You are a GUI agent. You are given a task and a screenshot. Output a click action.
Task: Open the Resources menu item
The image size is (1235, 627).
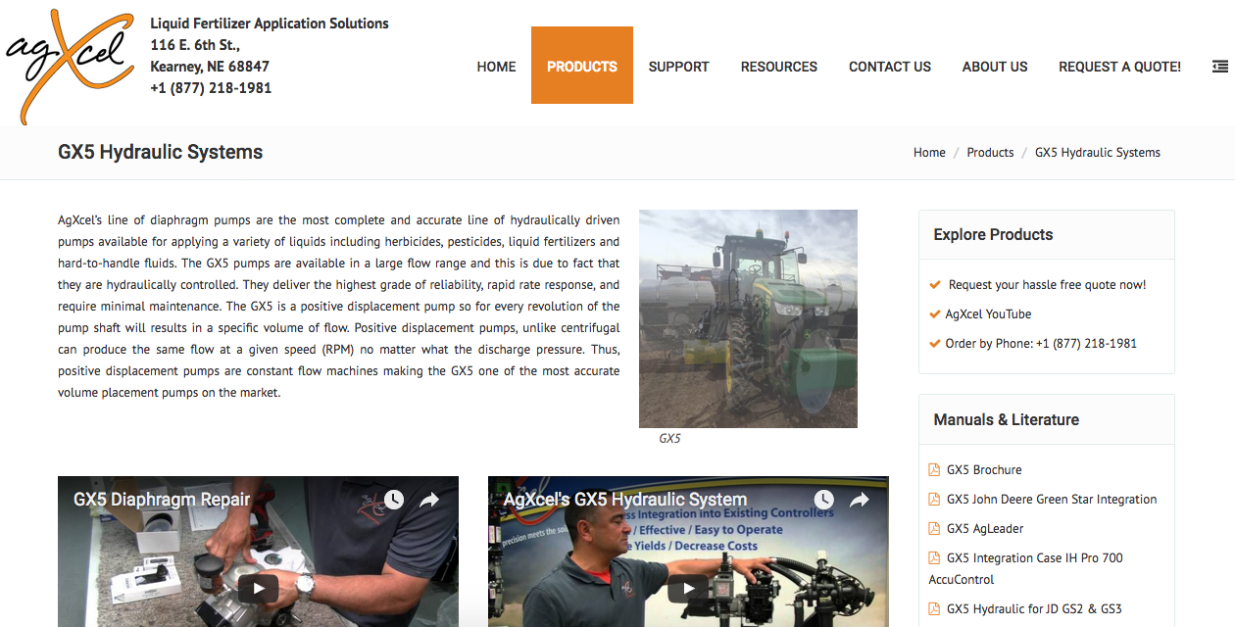(x=779, y=67)
